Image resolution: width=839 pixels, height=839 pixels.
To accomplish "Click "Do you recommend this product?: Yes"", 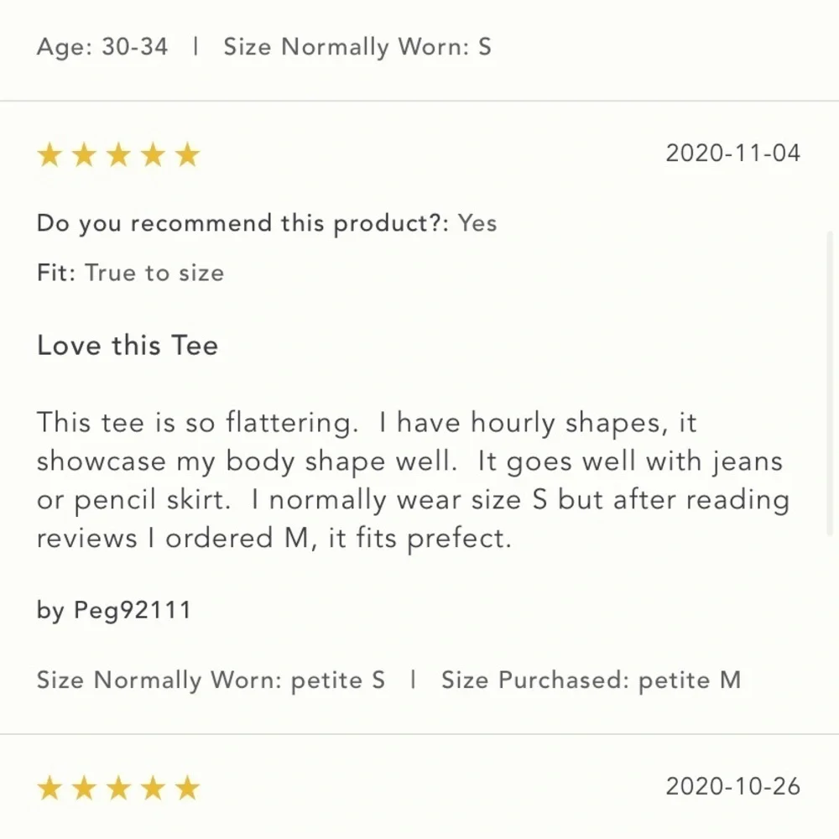I will pos(267,223).
